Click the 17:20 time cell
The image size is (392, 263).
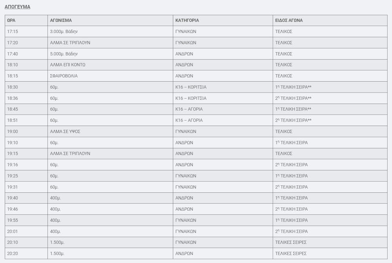[x=12, y=42]
